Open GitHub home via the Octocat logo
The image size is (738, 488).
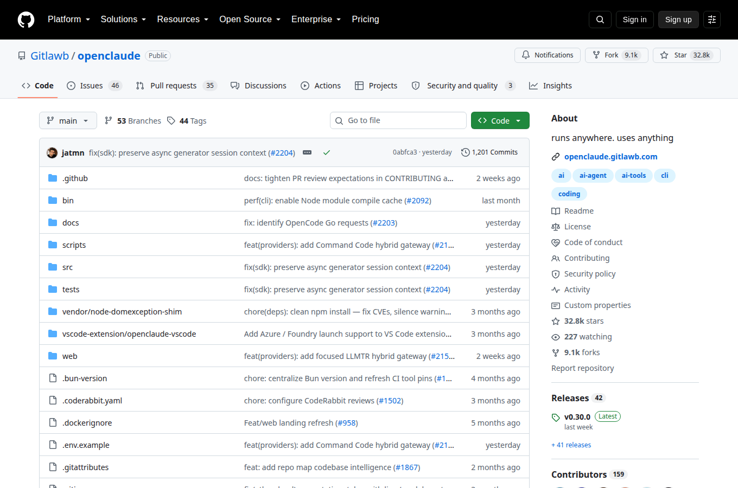pyautogui.click(x=26, y=20)
